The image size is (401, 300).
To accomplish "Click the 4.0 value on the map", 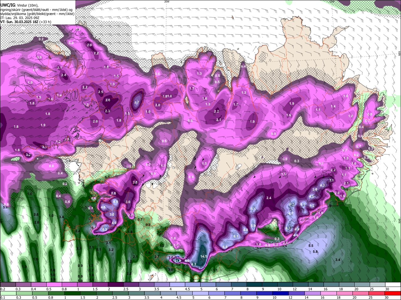I will [114, 222].
